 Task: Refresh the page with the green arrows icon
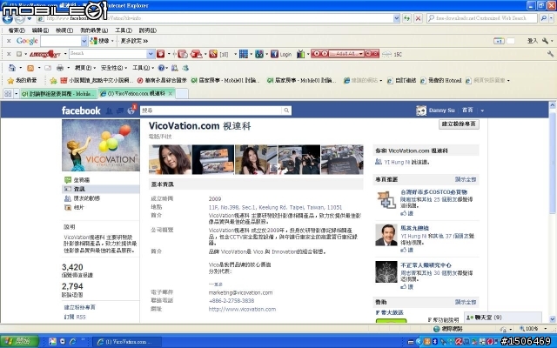click(406, 18)
